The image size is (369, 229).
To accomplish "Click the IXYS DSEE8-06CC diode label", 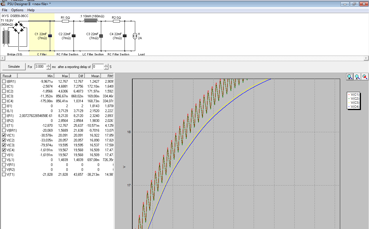I will click(15, 16).
